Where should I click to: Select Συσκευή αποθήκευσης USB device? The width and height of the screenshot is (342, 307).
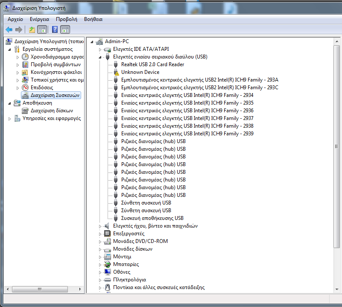(x=152, y=218)
